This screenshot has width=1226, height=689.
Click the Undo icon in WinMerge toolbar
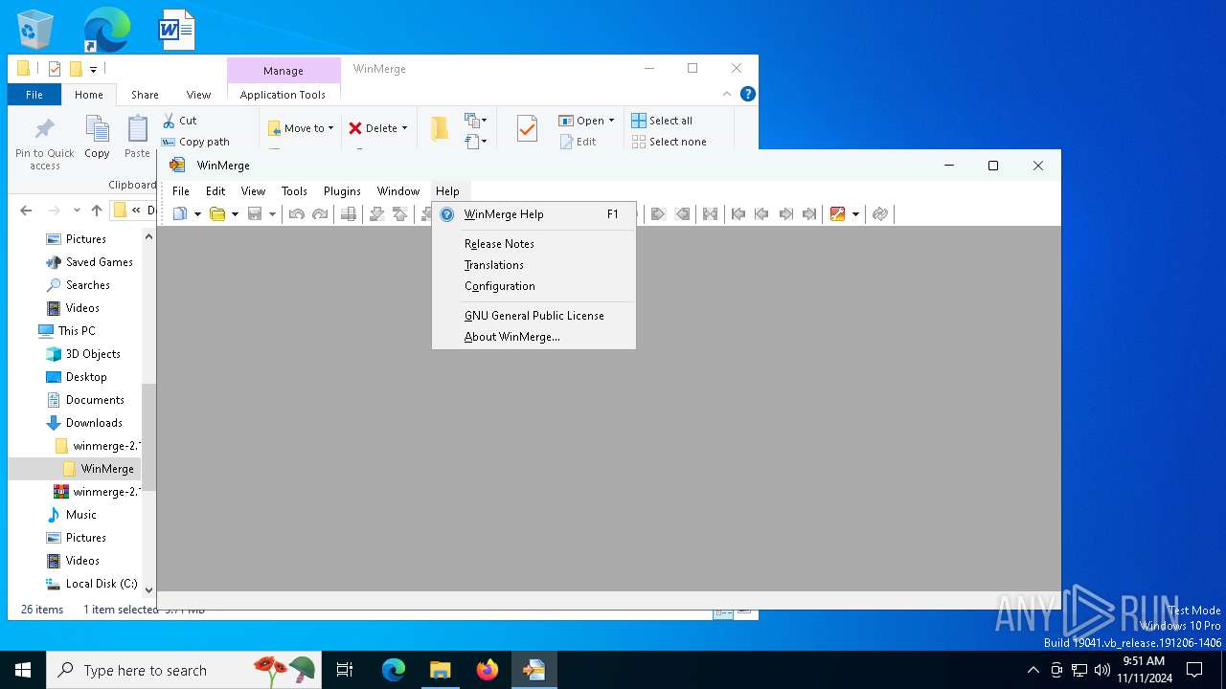coord(297,214)
